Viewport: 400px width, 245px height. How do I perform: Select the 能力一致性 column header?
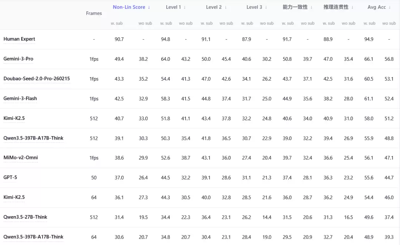(295, 7)
